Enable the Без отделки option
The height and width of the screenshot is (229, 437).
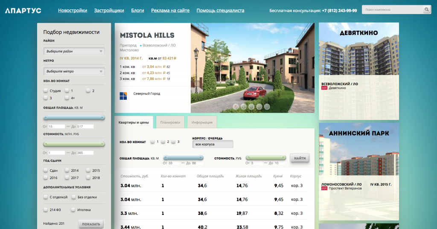click(x=73, y=197)
